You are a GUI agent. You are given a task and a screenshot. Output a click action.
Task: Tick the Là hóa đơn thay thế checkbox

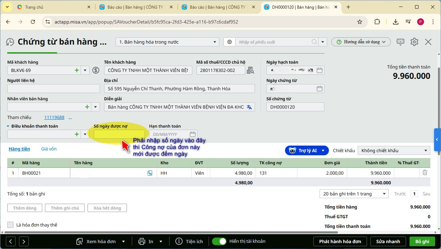[10, 225]
